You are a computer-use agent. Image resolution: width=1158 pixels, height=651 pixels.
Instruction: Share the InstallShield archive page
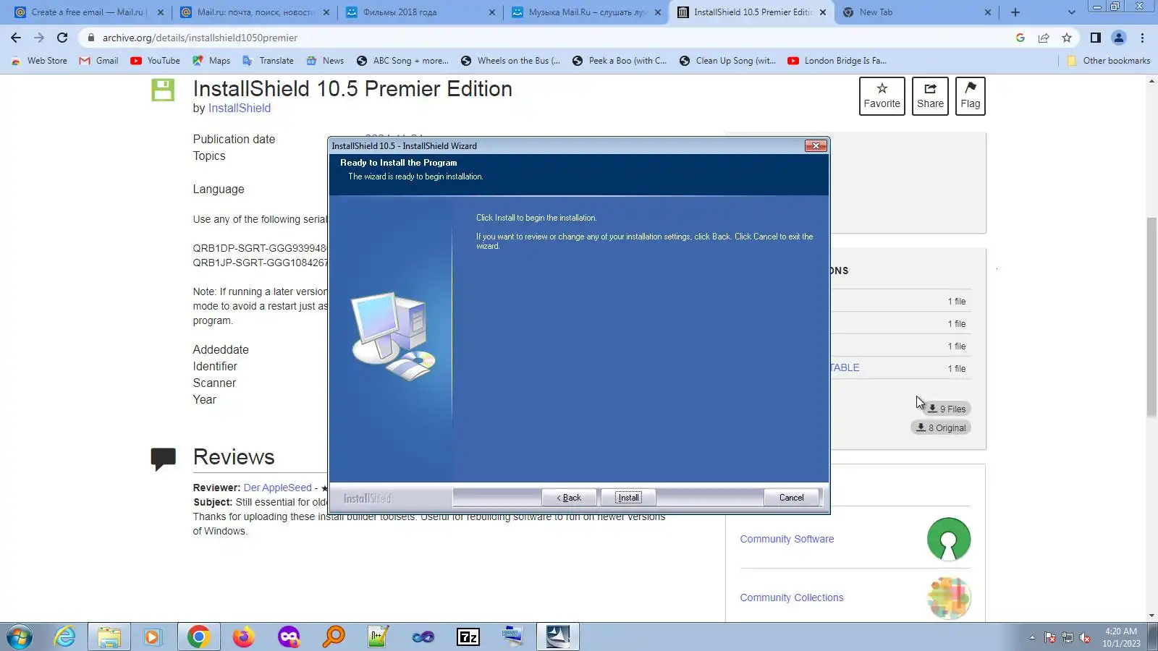click(x=930, y=96)
